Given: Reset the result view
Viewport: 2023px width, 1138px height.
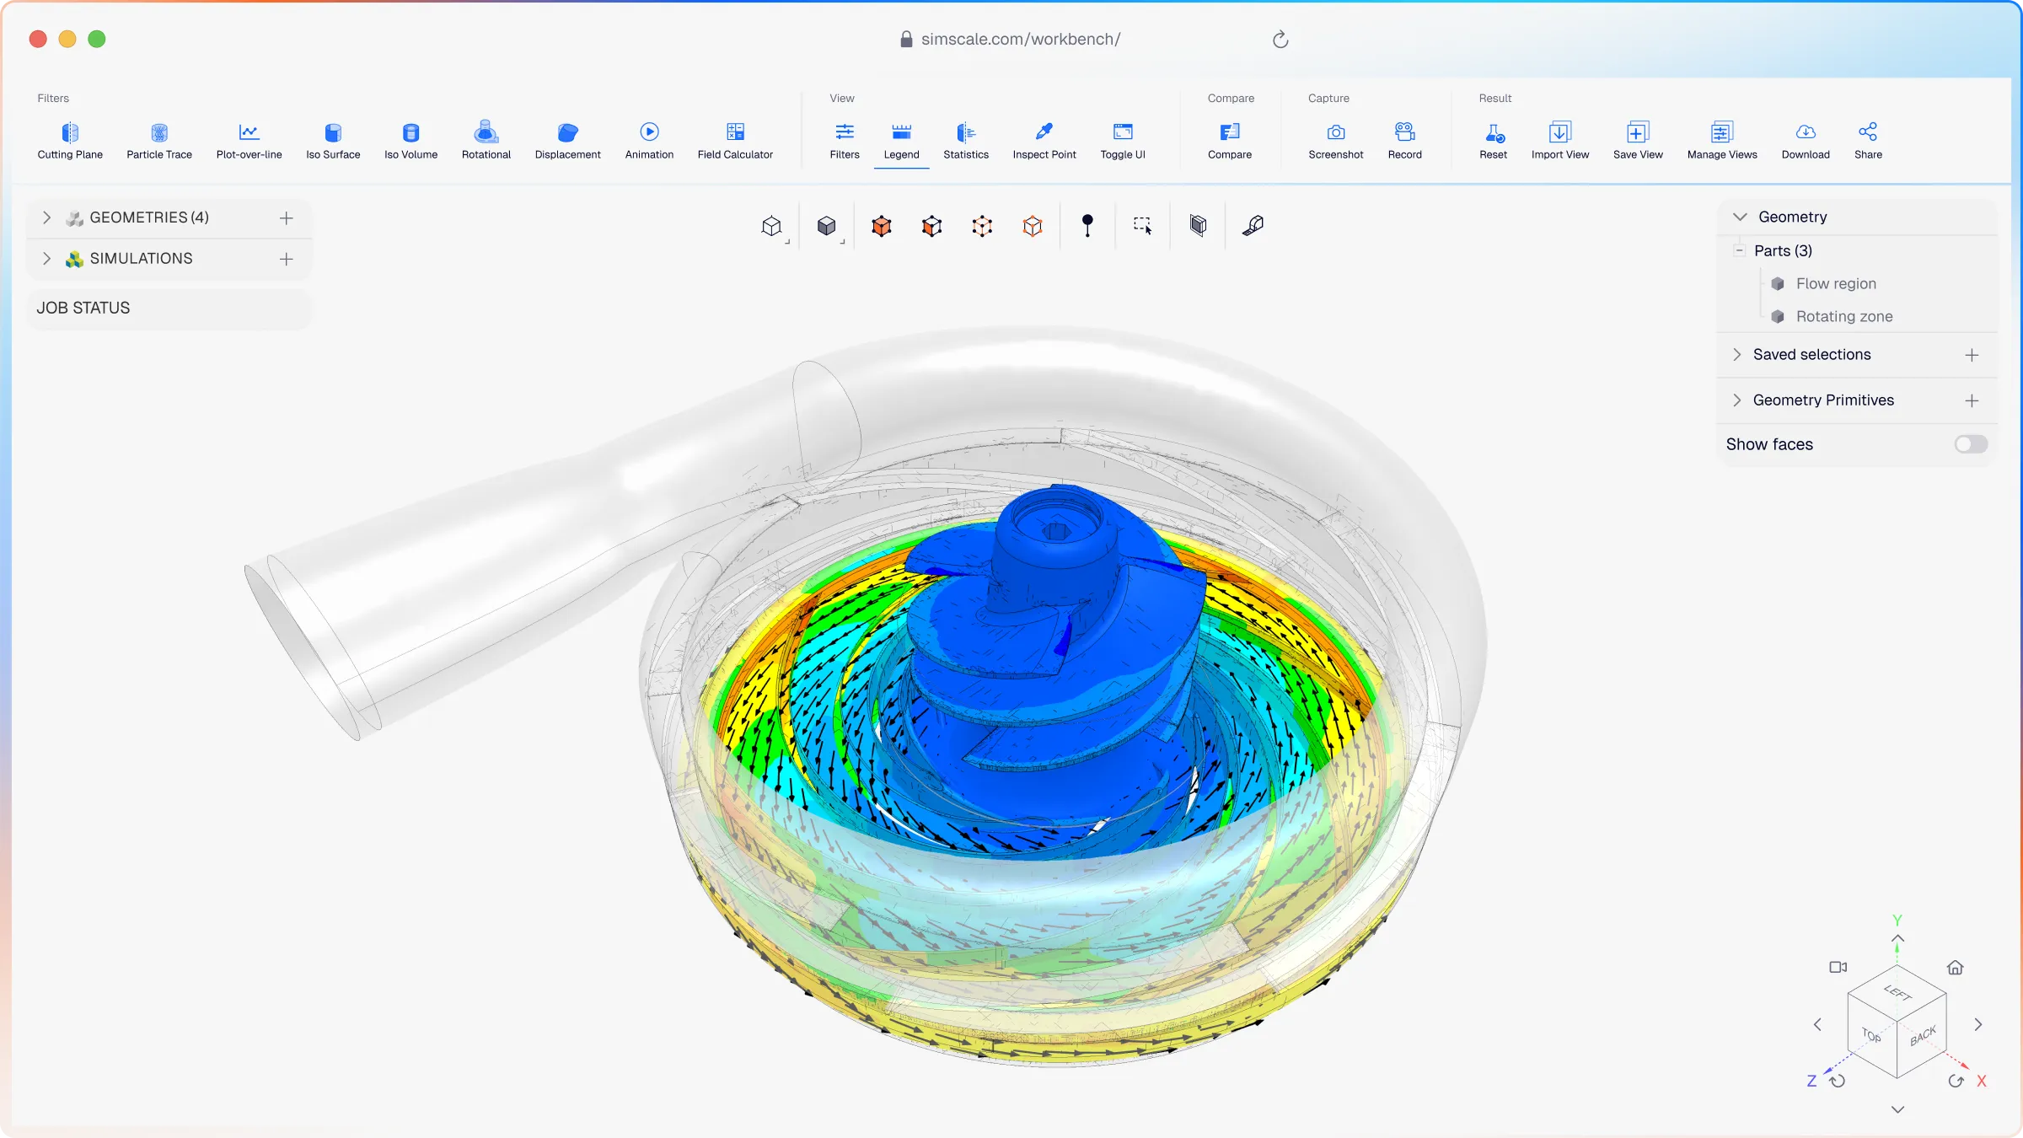Looking at the screenshot, I should click(x=1494, y=140).
